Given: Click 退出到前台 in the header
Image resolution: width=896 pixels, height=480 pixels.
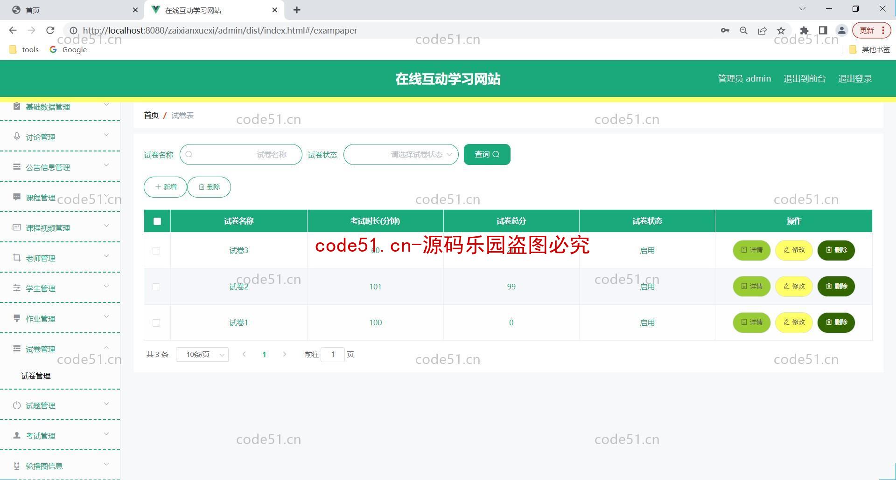Looking at the screenshot, I should click(x=805, y=79).
